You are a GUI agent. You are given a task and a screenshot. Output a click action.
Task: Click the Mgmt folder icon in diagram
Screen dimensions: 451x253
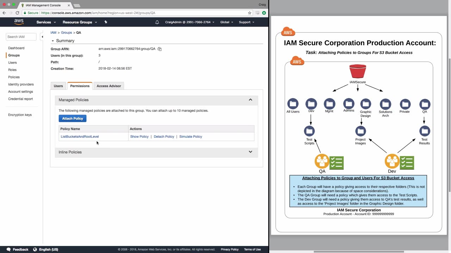tap(329, 104)
